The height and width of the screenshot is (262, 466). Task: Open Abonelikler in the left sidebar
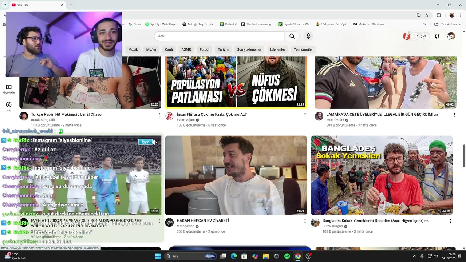(x=9, y=88)
